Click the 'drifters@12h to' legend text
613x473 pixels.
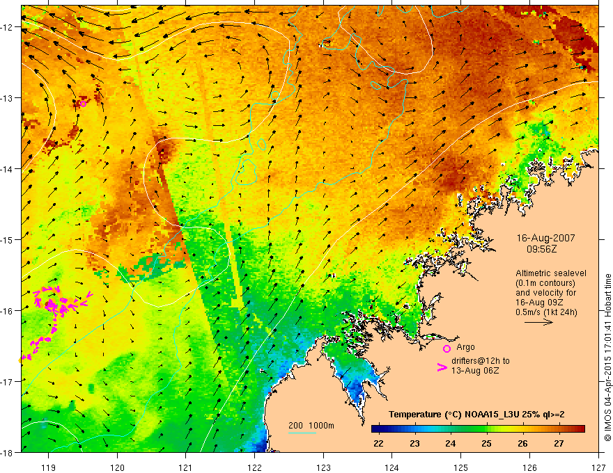point(481,361)
